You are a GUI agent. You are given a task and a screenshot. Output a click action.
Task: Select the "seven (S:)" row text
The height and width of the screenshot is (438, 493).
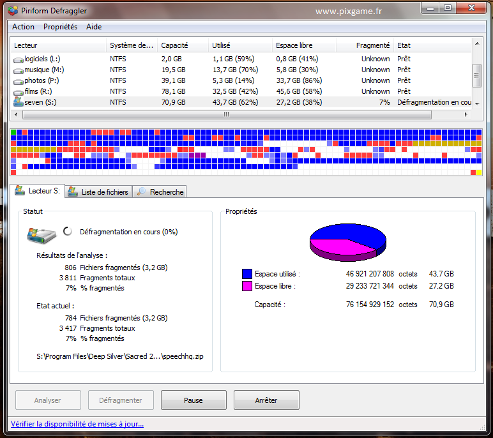pyautogui.click(x=40, y=103)
